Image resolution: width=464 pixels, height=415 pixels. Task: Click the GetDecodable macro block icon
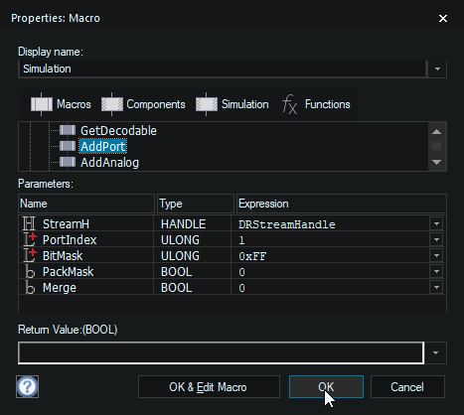click(x=68, y=130)
